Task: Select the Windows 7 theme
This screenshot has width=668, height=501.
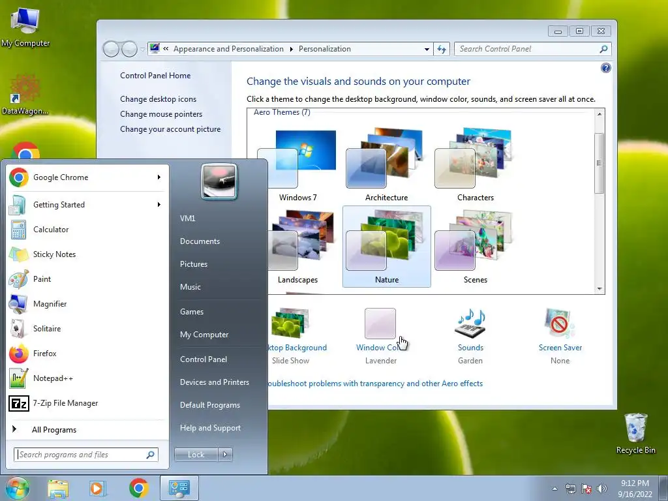Action: 297,166
